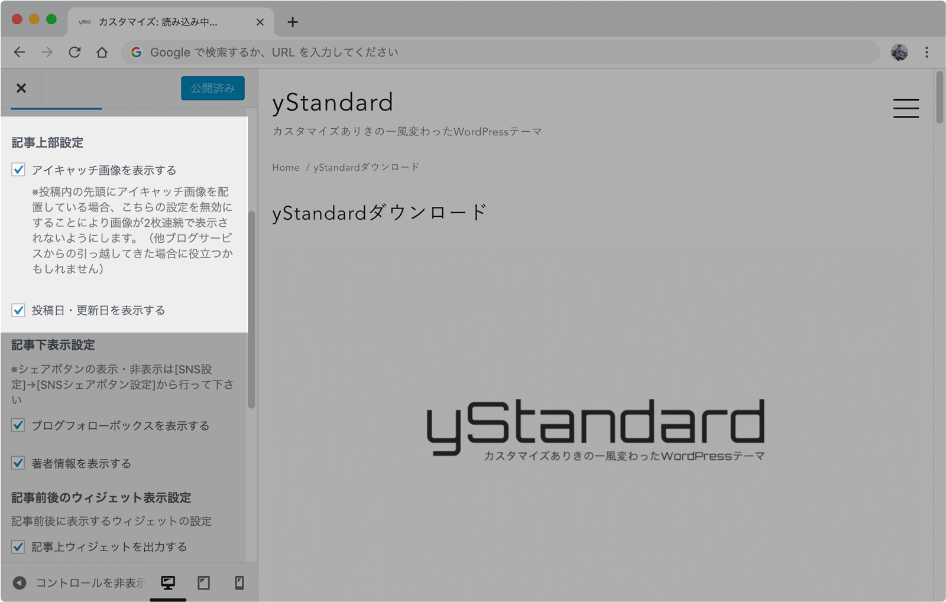Click the browser back arrow
This screenshot has height=602, width=946.
click(x=20, y=52)
